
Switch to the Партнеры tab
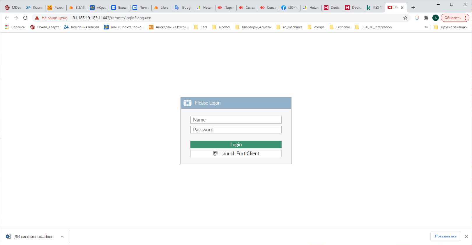[x=226, y=8]
